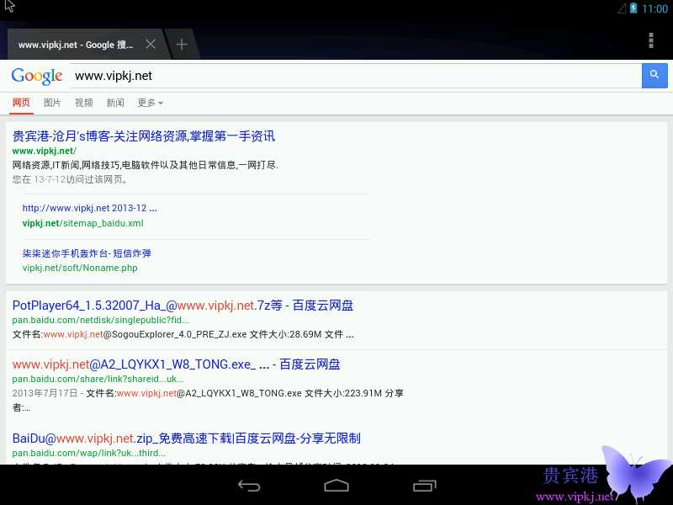Tap the Android back navigation button

tap(249, 486)
